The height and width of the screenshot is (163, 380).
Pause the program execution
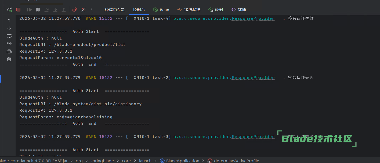[38, 10]
